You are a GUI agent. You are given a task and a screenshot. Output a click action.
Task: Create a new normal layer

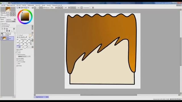(x=2, y=29)
